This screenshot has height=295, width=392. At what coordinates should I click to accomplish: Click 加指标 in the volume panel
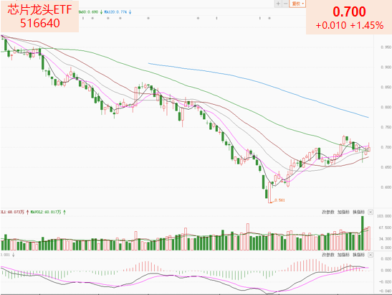343,212
